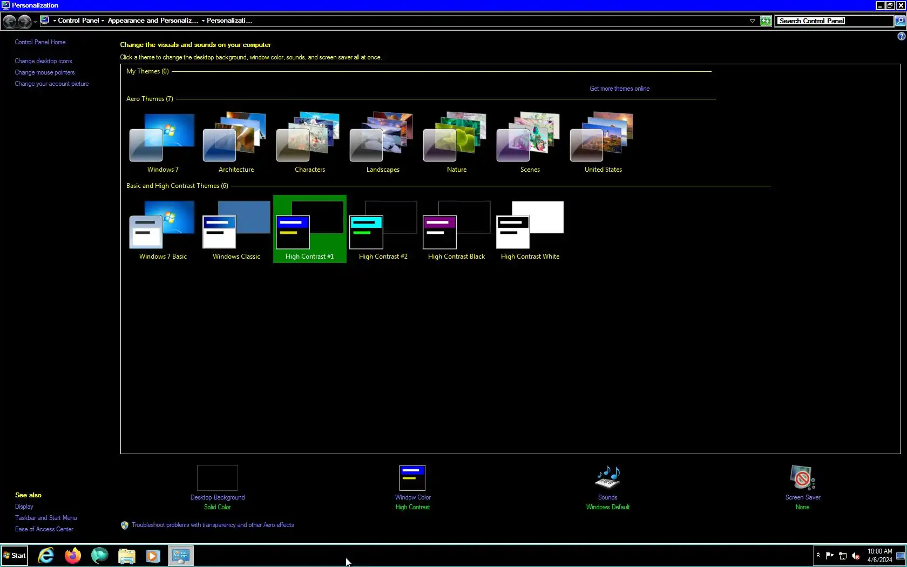Launch the Edge browser from the taskbar

click(x=100, y=556)
